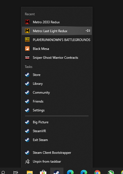
Task: Open Microsoft Store from the taskbar
Action: [43, 172]
